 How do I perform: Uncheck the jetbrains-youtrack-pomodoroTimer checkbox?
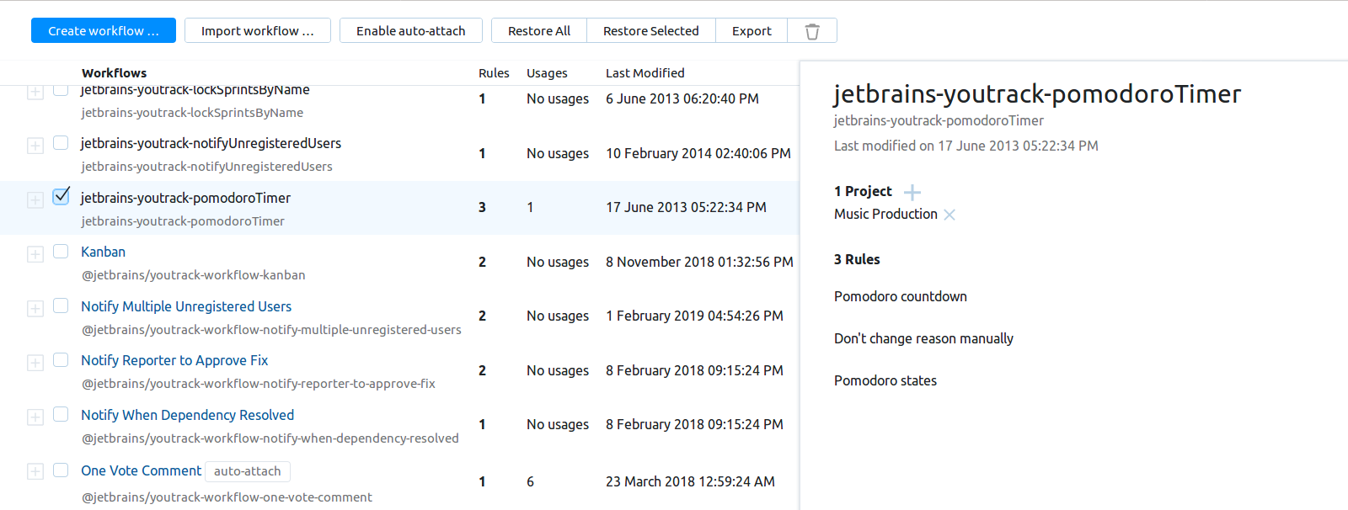point(61,196)
